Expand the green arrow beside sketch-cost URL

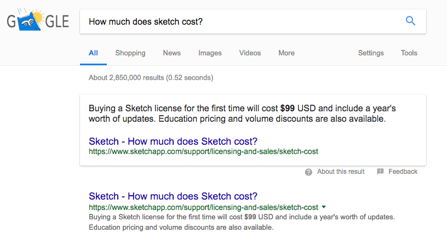click(324, 207)
